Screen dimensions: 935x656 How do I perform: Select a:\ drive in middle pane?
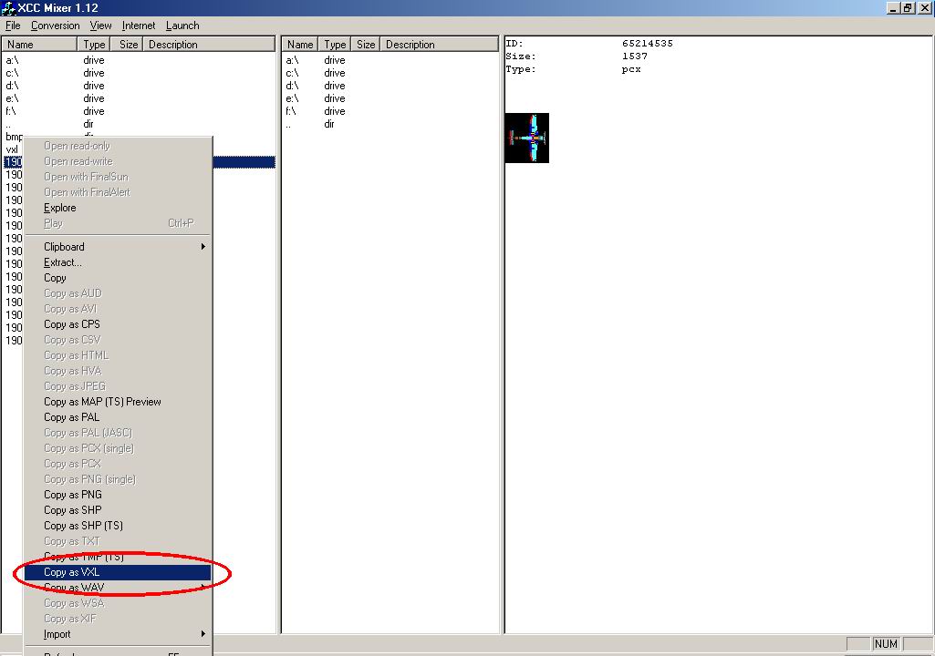(x=292, y=60)
